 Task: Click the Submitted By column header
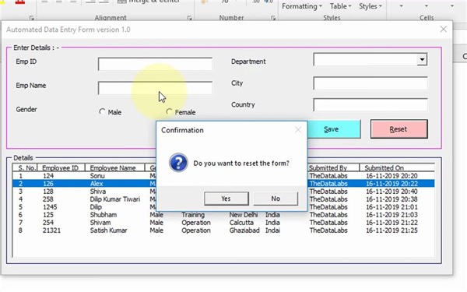[333, 167]
